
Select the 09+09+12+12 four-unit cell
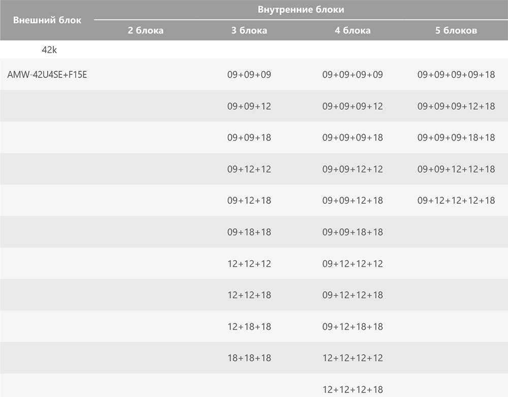click(353, 169)
